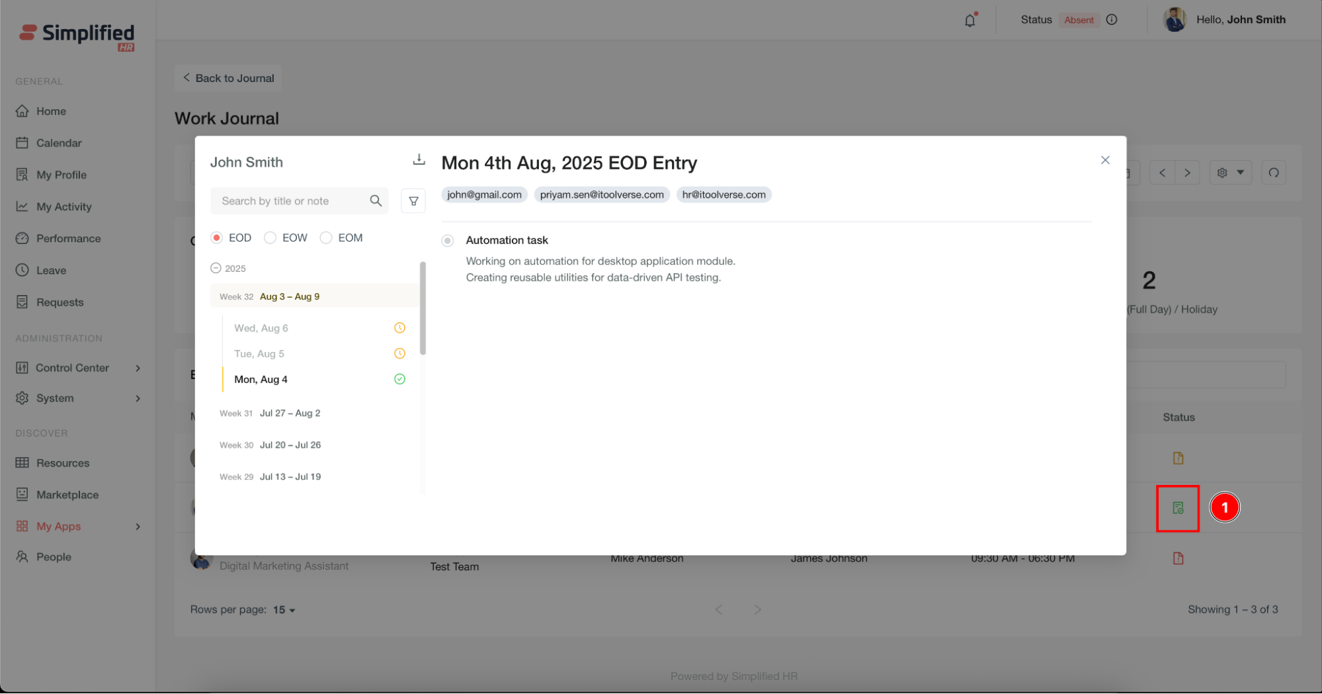Click the filter funnel icon in journal panel
The image size is (1322, 694).
click(413, 201)
